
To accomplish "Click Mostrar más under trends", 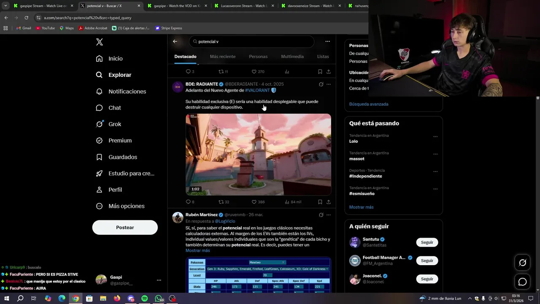I will (361, 207).
